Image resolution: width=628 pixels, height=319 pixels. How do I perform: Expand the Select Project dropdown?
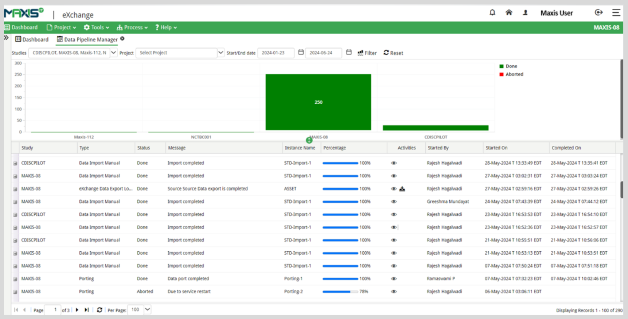click(221, 53)
